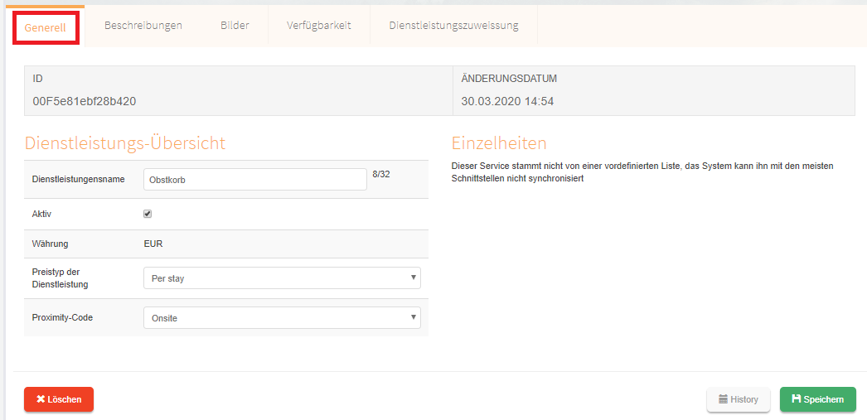Toggle the Aktiv checkbox
867x420 pixels.
tap(148, 214)
